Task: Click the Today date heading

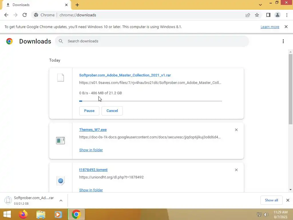Action: point(55,60)
